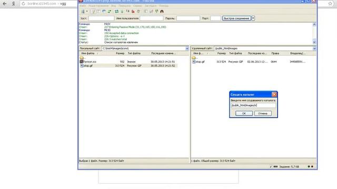337x189 pixels.
Task: Toggle the local directory tree icon
Action: (x=98, y=12)
